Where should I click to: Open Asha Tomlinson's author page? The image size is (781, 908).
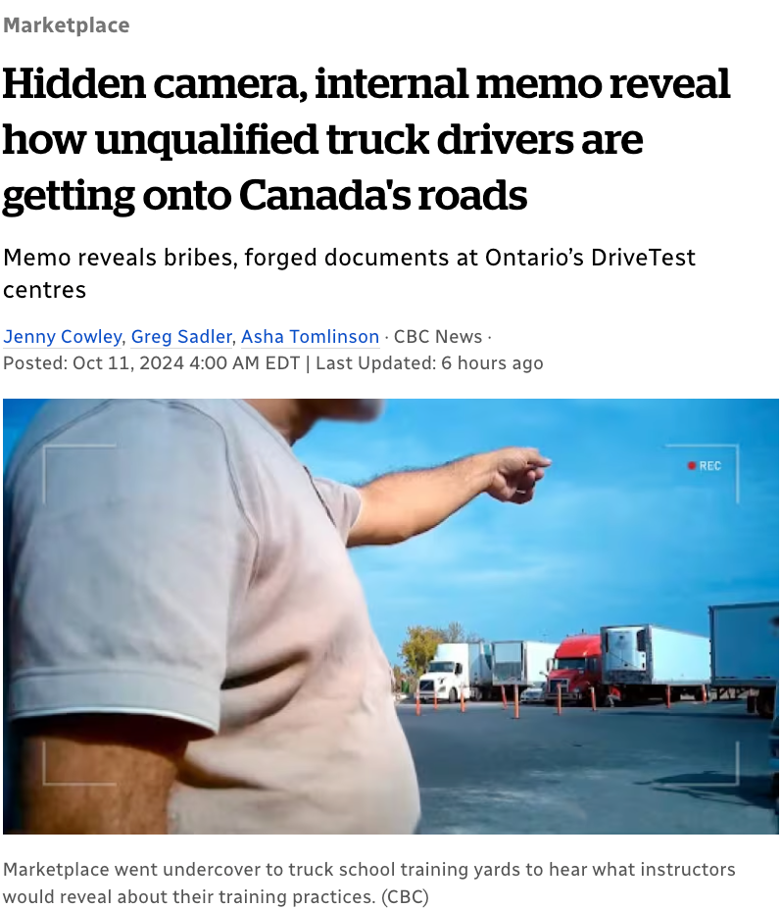coord(310,336)
